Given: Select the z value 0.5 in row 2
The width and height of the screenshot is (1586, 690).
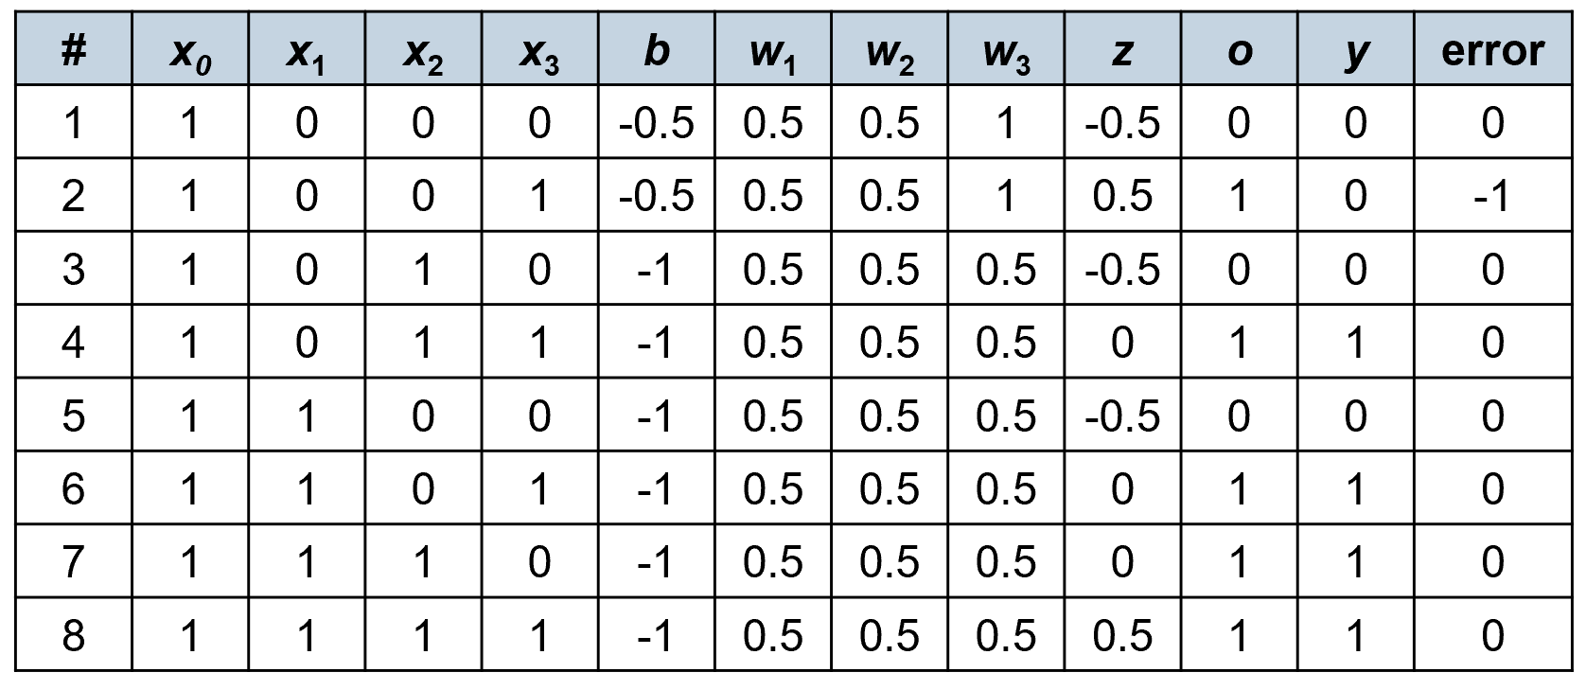Looking at the screenshot, I should click(1122, 196).
